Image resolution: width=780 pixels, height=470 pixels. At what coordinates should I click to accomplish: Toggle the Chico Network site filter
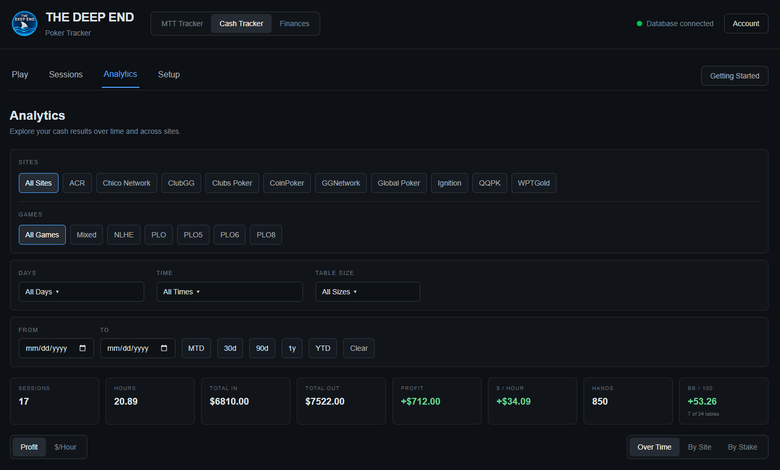pos(126,183)
